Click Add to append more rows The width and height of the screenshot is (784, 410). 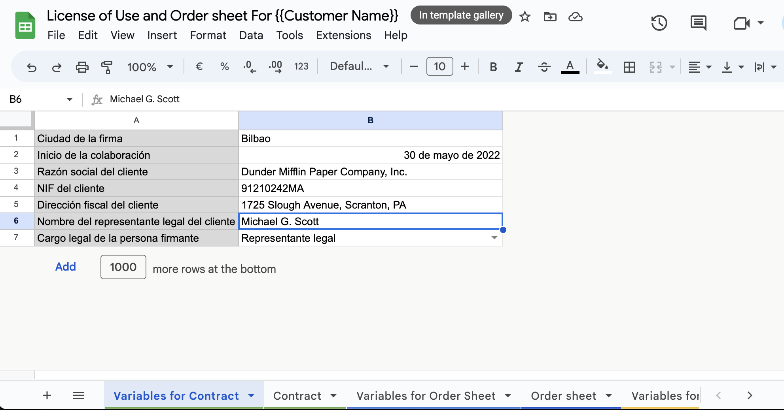tap(65, 267)
